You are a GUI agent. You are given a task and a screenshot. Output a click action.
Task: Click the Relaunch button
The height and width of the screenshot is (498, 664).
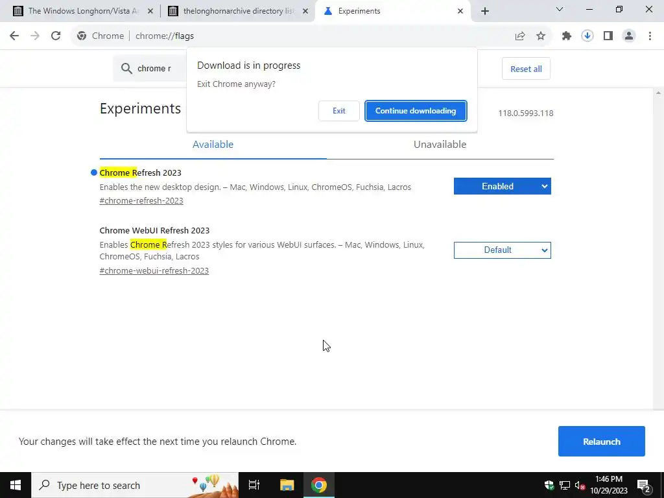click(601, 441)
